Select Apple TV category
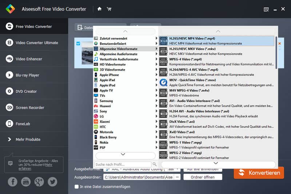Viewport: 291px width, 194px height. point(125,90)
